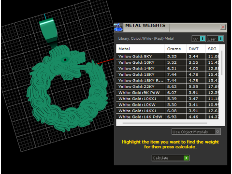
Task: Click the Calculate button
Action: [171, 158]
